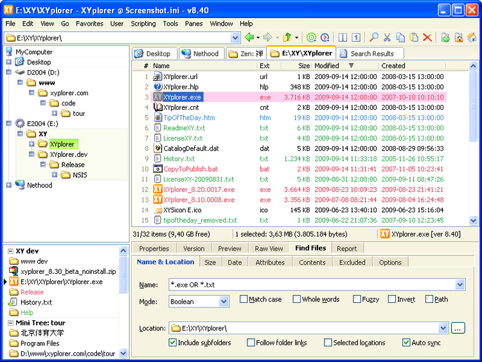Collapse the D2004 (D:) tree node
The width and height of the screenshot is (482, 362).
[8, 72]
